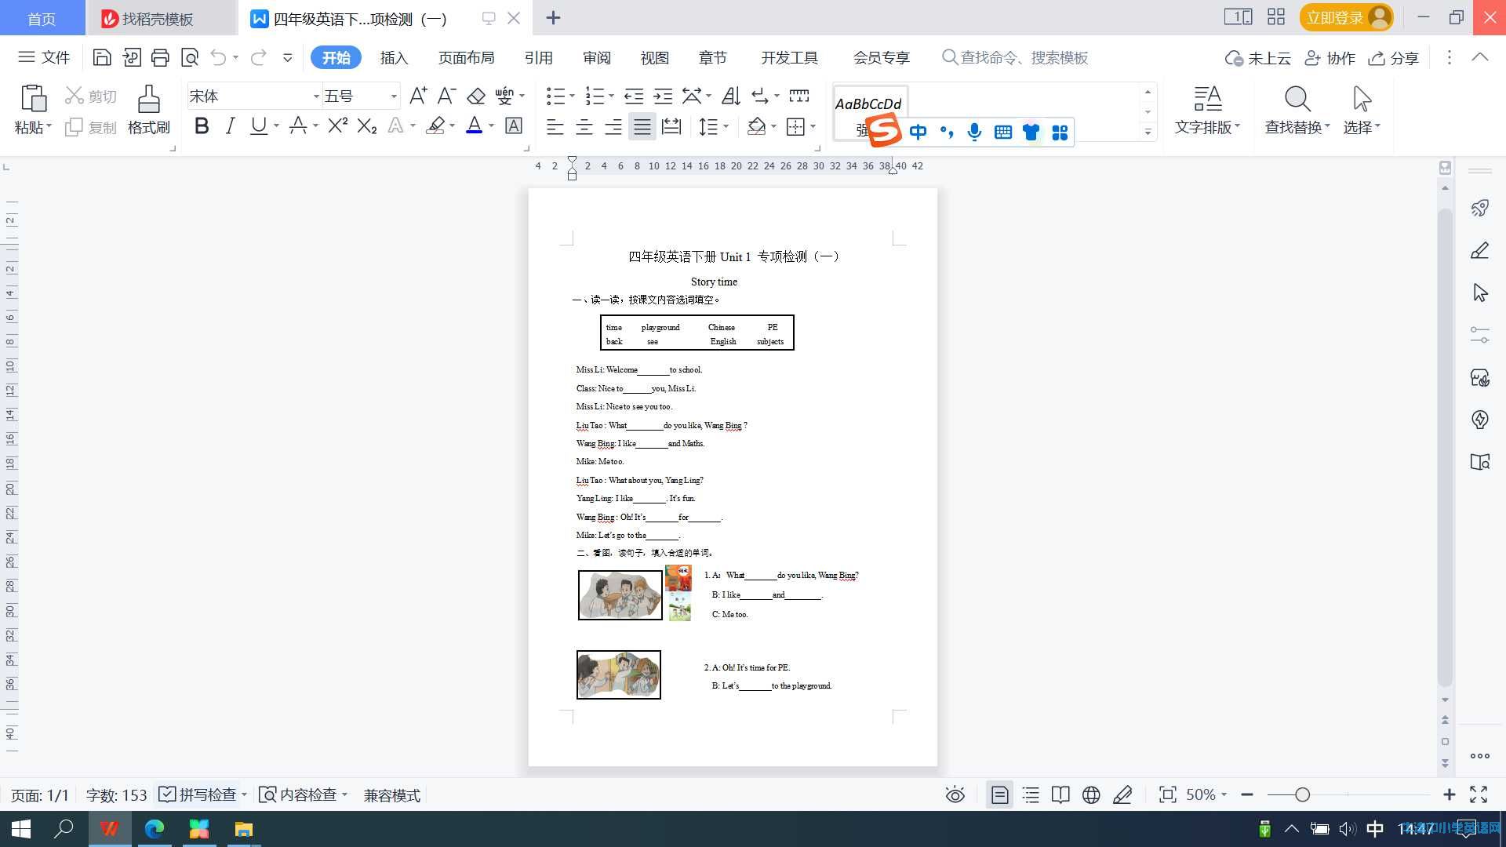The image size is (1506, 847).
Task: Click the Not in cloud (未上云) button
Action: [1258, 58]
